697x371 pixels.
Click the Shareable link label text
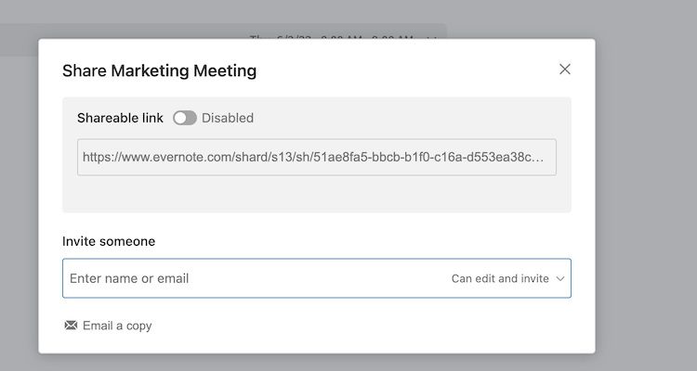(120, 118)
